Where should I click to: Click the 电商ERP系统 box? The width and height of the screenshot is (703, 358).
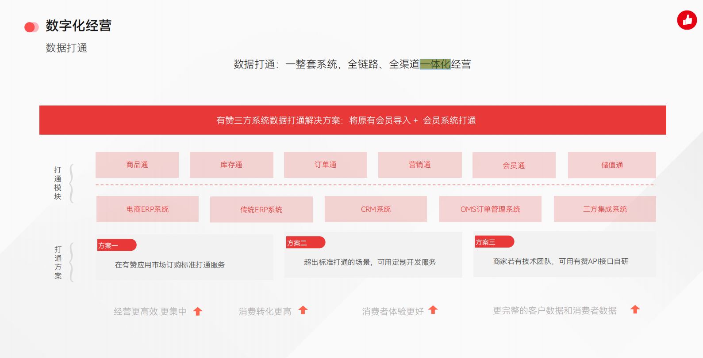[147, 209]
